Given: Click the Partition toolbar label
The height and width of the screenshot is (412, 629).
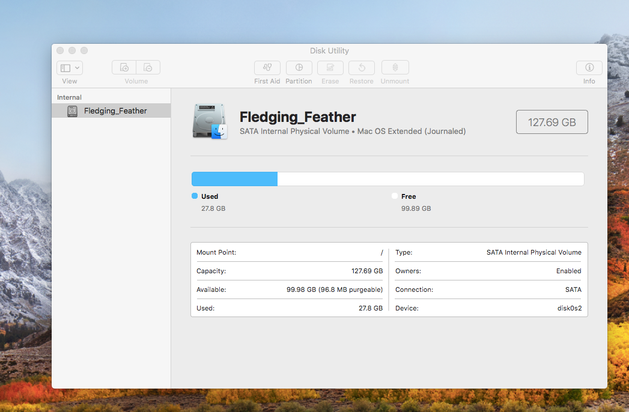Looking at the screenshot, I should tap(299, 81).
